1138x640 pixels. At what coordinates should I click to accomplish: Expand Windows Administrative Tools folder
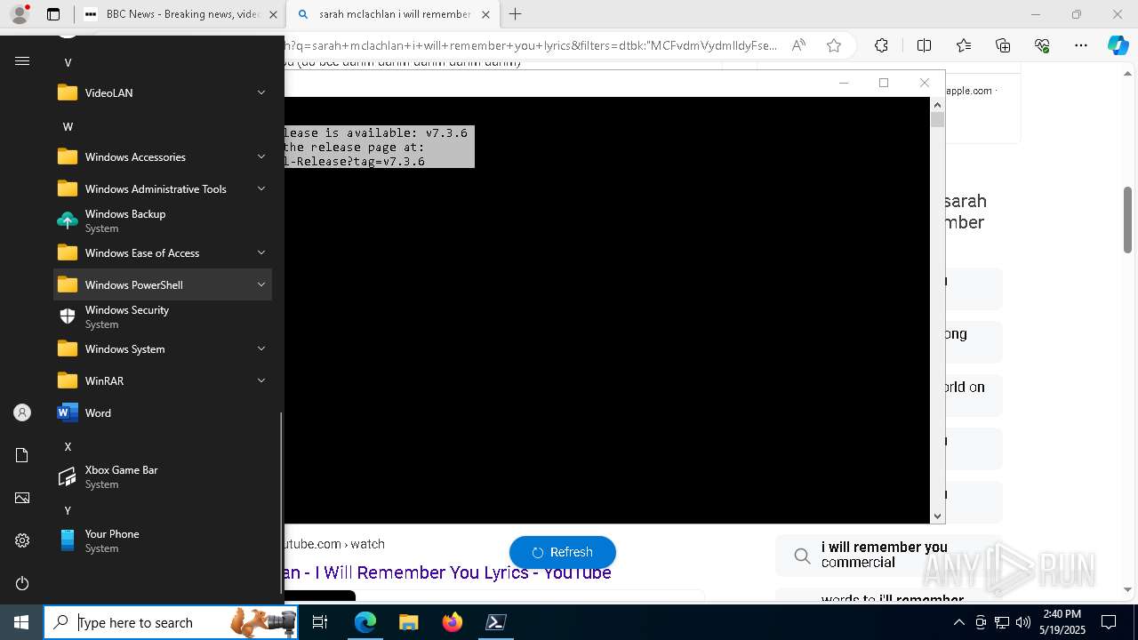(x=163, y=188)
